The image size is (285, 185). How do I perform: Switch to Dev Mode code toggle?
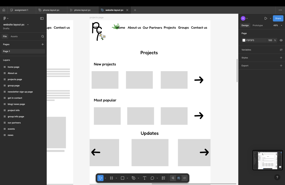[185, 178]
